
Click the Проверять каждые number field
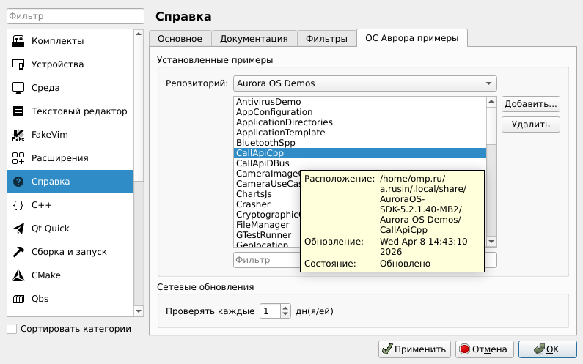click(271, 311)
